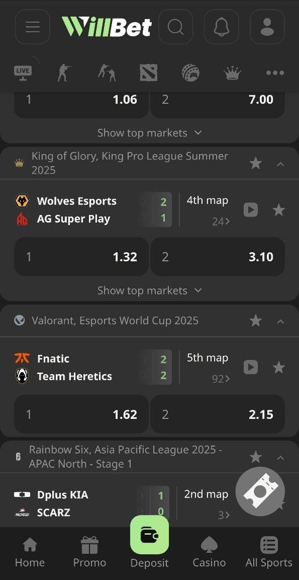Open all 92 markets for Fnatic match

pyautogui.click(x=221, y=379)
